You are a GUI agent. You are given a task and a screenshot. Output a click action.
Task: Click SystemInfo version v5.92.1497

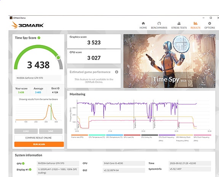tap(190, 169)
